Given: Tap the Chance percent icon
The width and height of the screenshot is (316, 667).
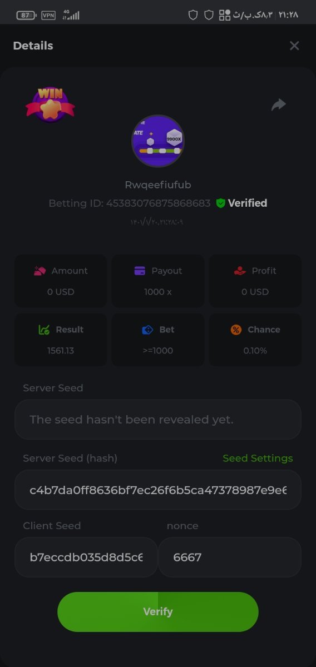Looking at the screenshot, I should point(236,330).
